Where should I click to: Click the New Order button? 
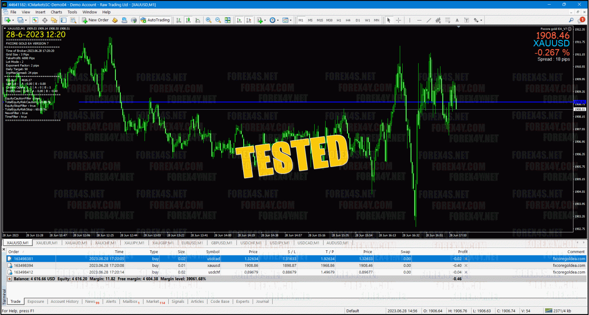[x=95, y=20]
